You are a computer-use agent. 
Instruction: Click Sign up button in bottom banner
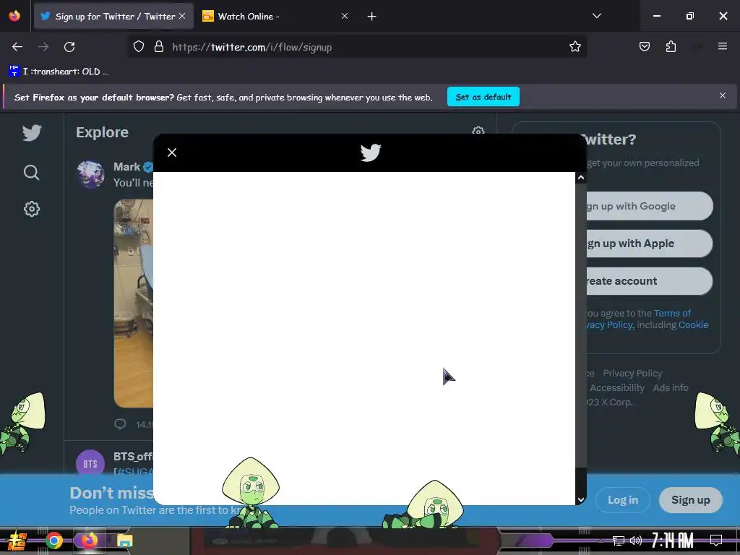(690, 500)
